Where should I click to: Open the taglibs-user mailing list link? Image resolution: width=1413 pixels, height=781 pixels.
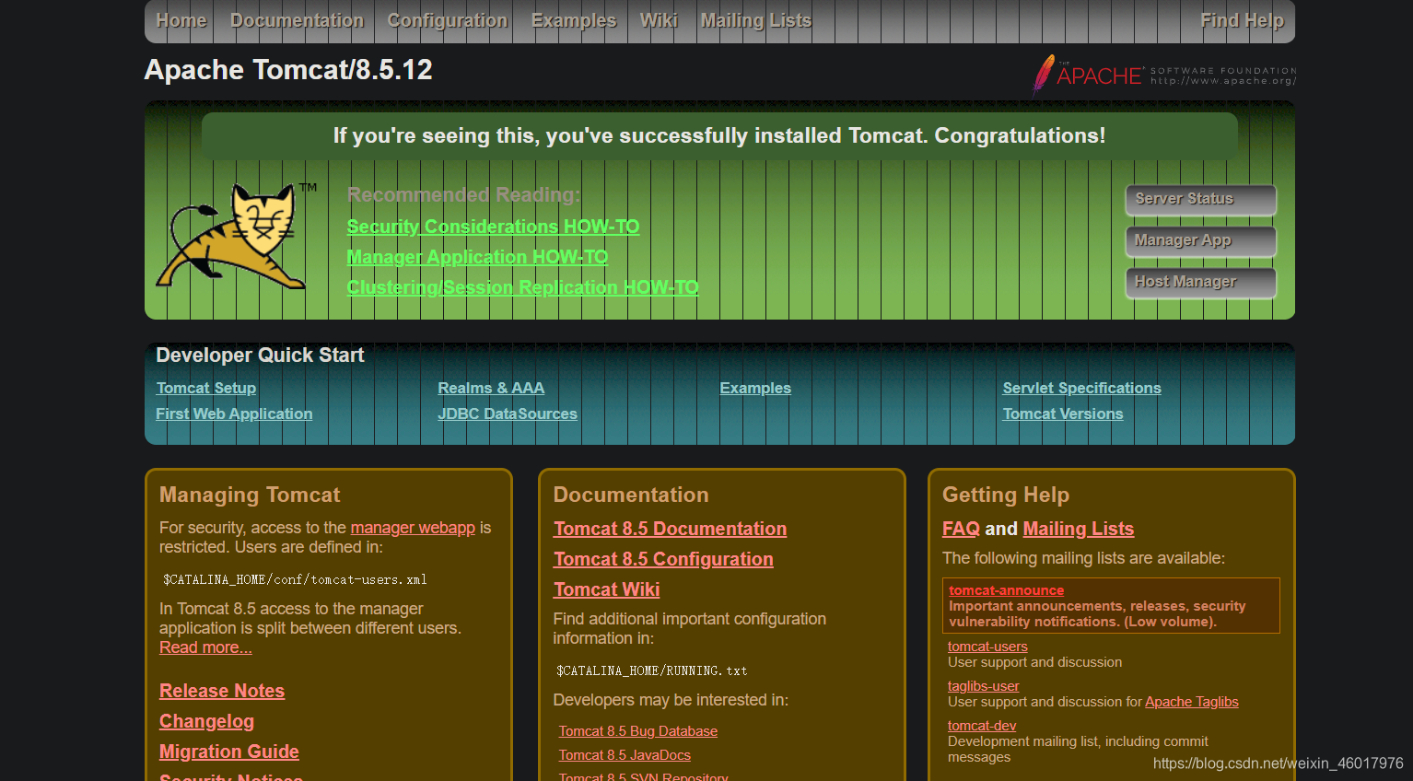(983, 686)
